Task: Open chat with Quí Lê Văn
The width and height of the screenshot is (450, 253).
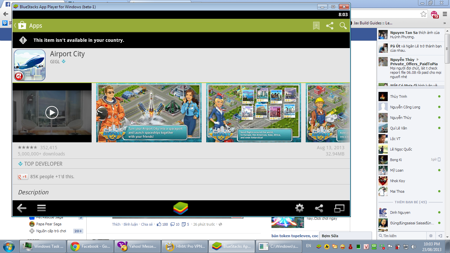Action: click(410, 128)
